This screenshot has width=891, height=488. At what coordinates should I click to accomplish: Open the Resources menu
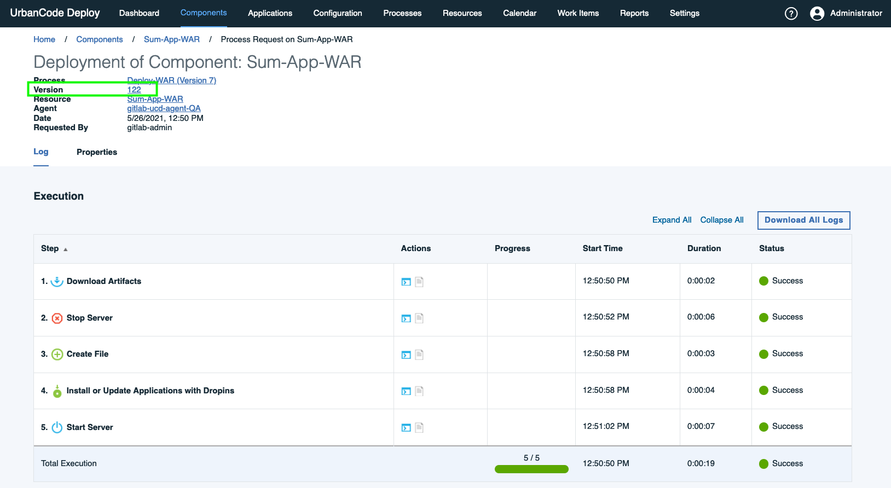point(462,13)
